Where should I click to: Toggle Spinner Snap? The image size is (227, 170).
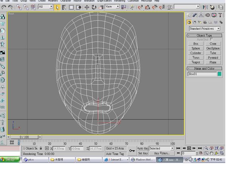click(x=162, y=7)
